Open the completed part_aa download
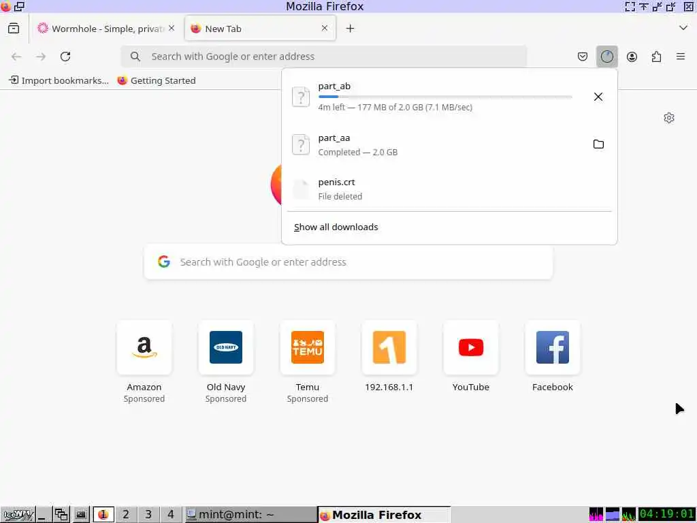697x523 pixels. click(x=436, y=144)
